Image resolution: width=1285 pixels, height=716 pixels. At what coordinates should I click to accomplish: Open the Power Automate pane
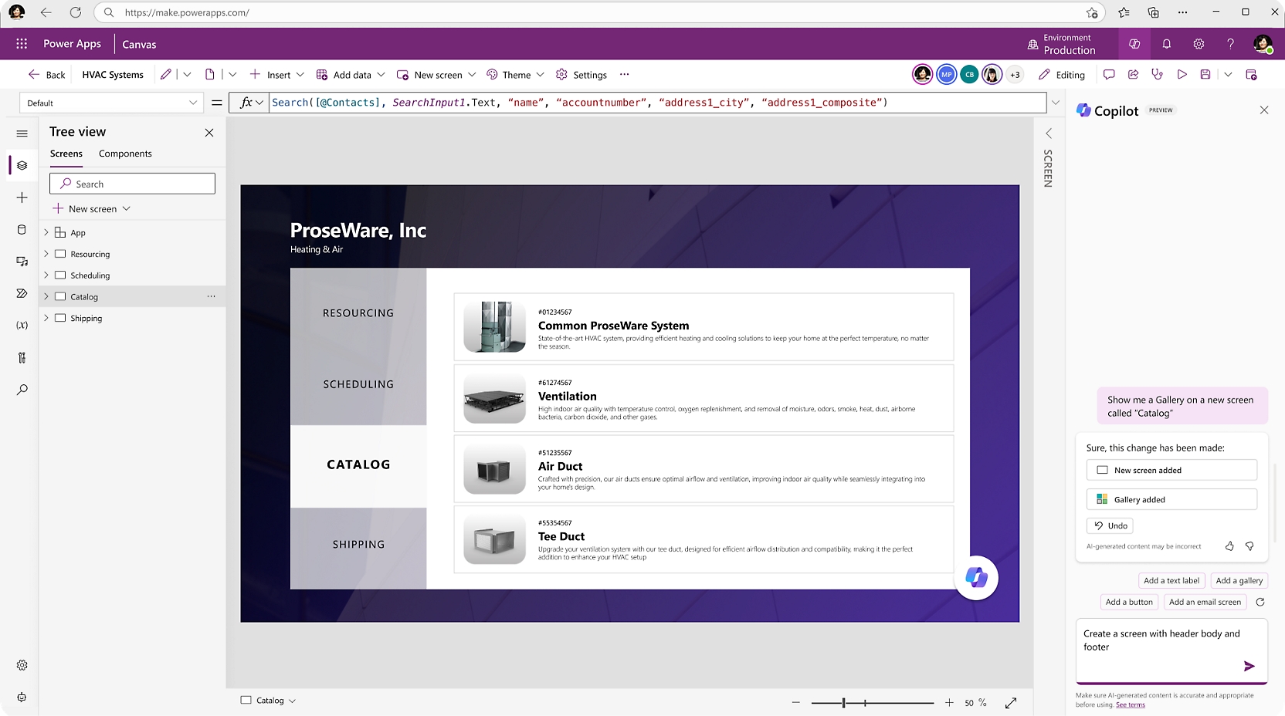[22, 293]
